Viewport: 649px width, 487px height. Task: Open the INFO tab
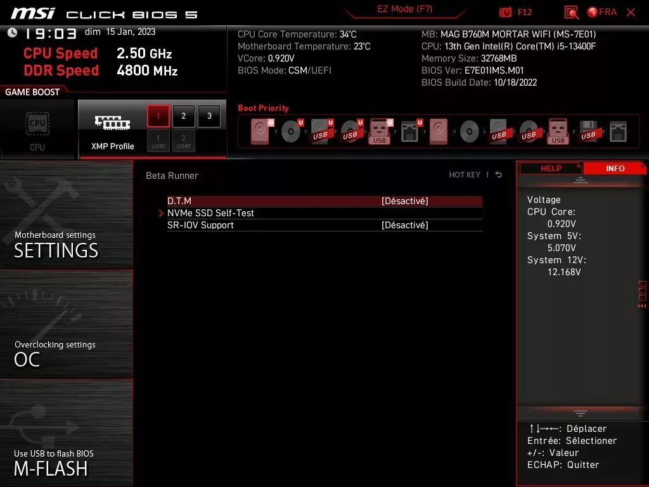[x=615, y=168]
